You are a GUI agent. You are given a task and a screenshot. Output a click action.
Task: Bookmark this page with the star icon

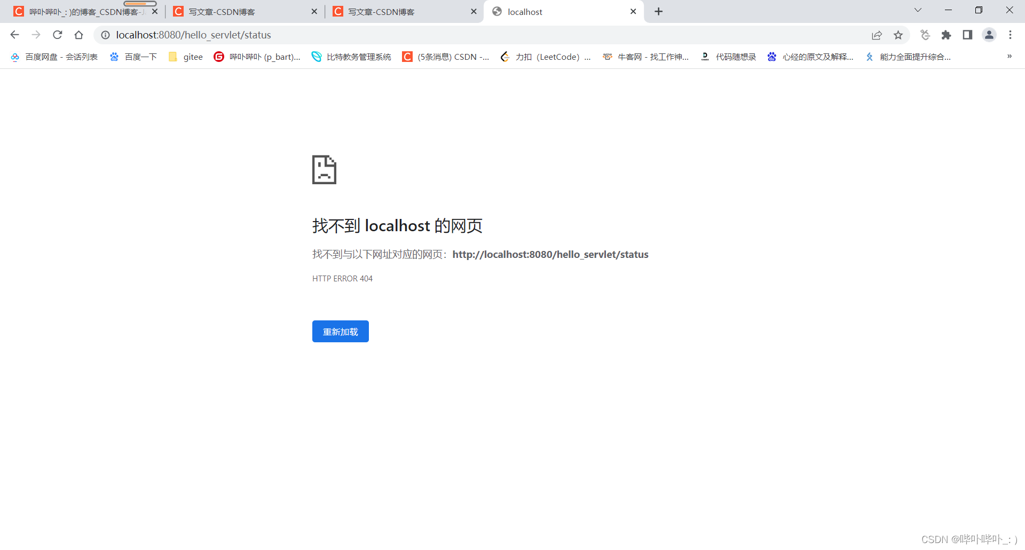pyautogui.click(x=898, y=35)
